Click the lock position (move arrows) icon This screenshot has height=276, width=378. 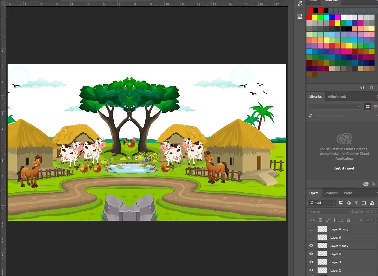[334, 220]
